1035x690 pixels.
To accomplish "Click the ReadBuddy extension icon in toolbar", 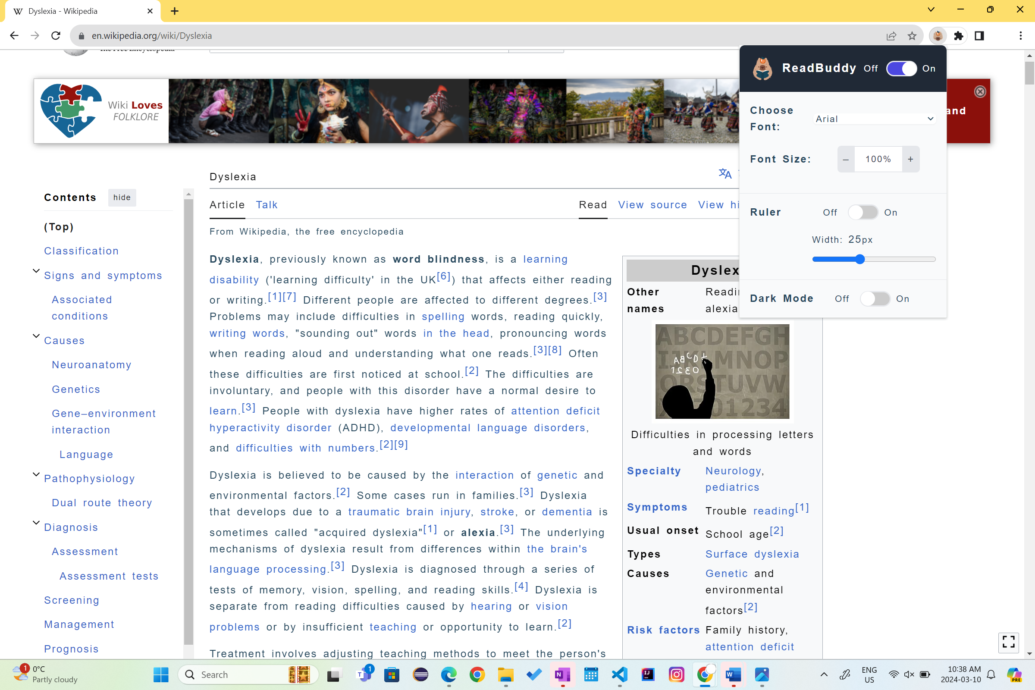I will [937, 36].
